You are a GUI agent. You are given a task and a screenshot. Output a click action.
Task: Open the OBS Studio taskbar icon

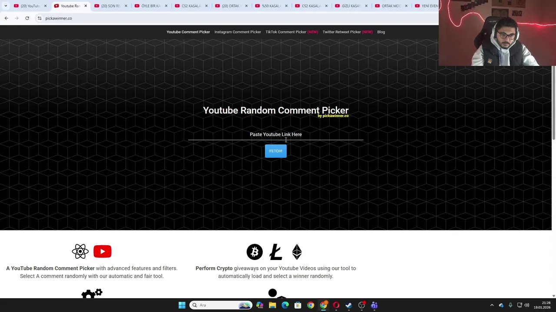click(361, 305)
